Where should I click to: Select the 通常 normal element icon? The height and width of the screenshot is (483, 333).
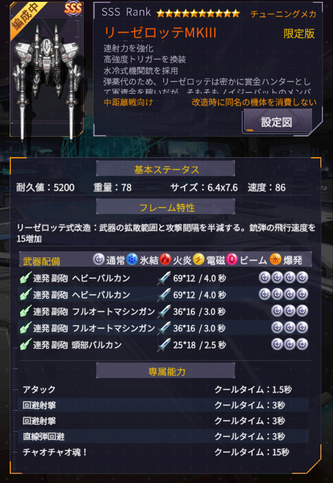click(x=99, y=260)
